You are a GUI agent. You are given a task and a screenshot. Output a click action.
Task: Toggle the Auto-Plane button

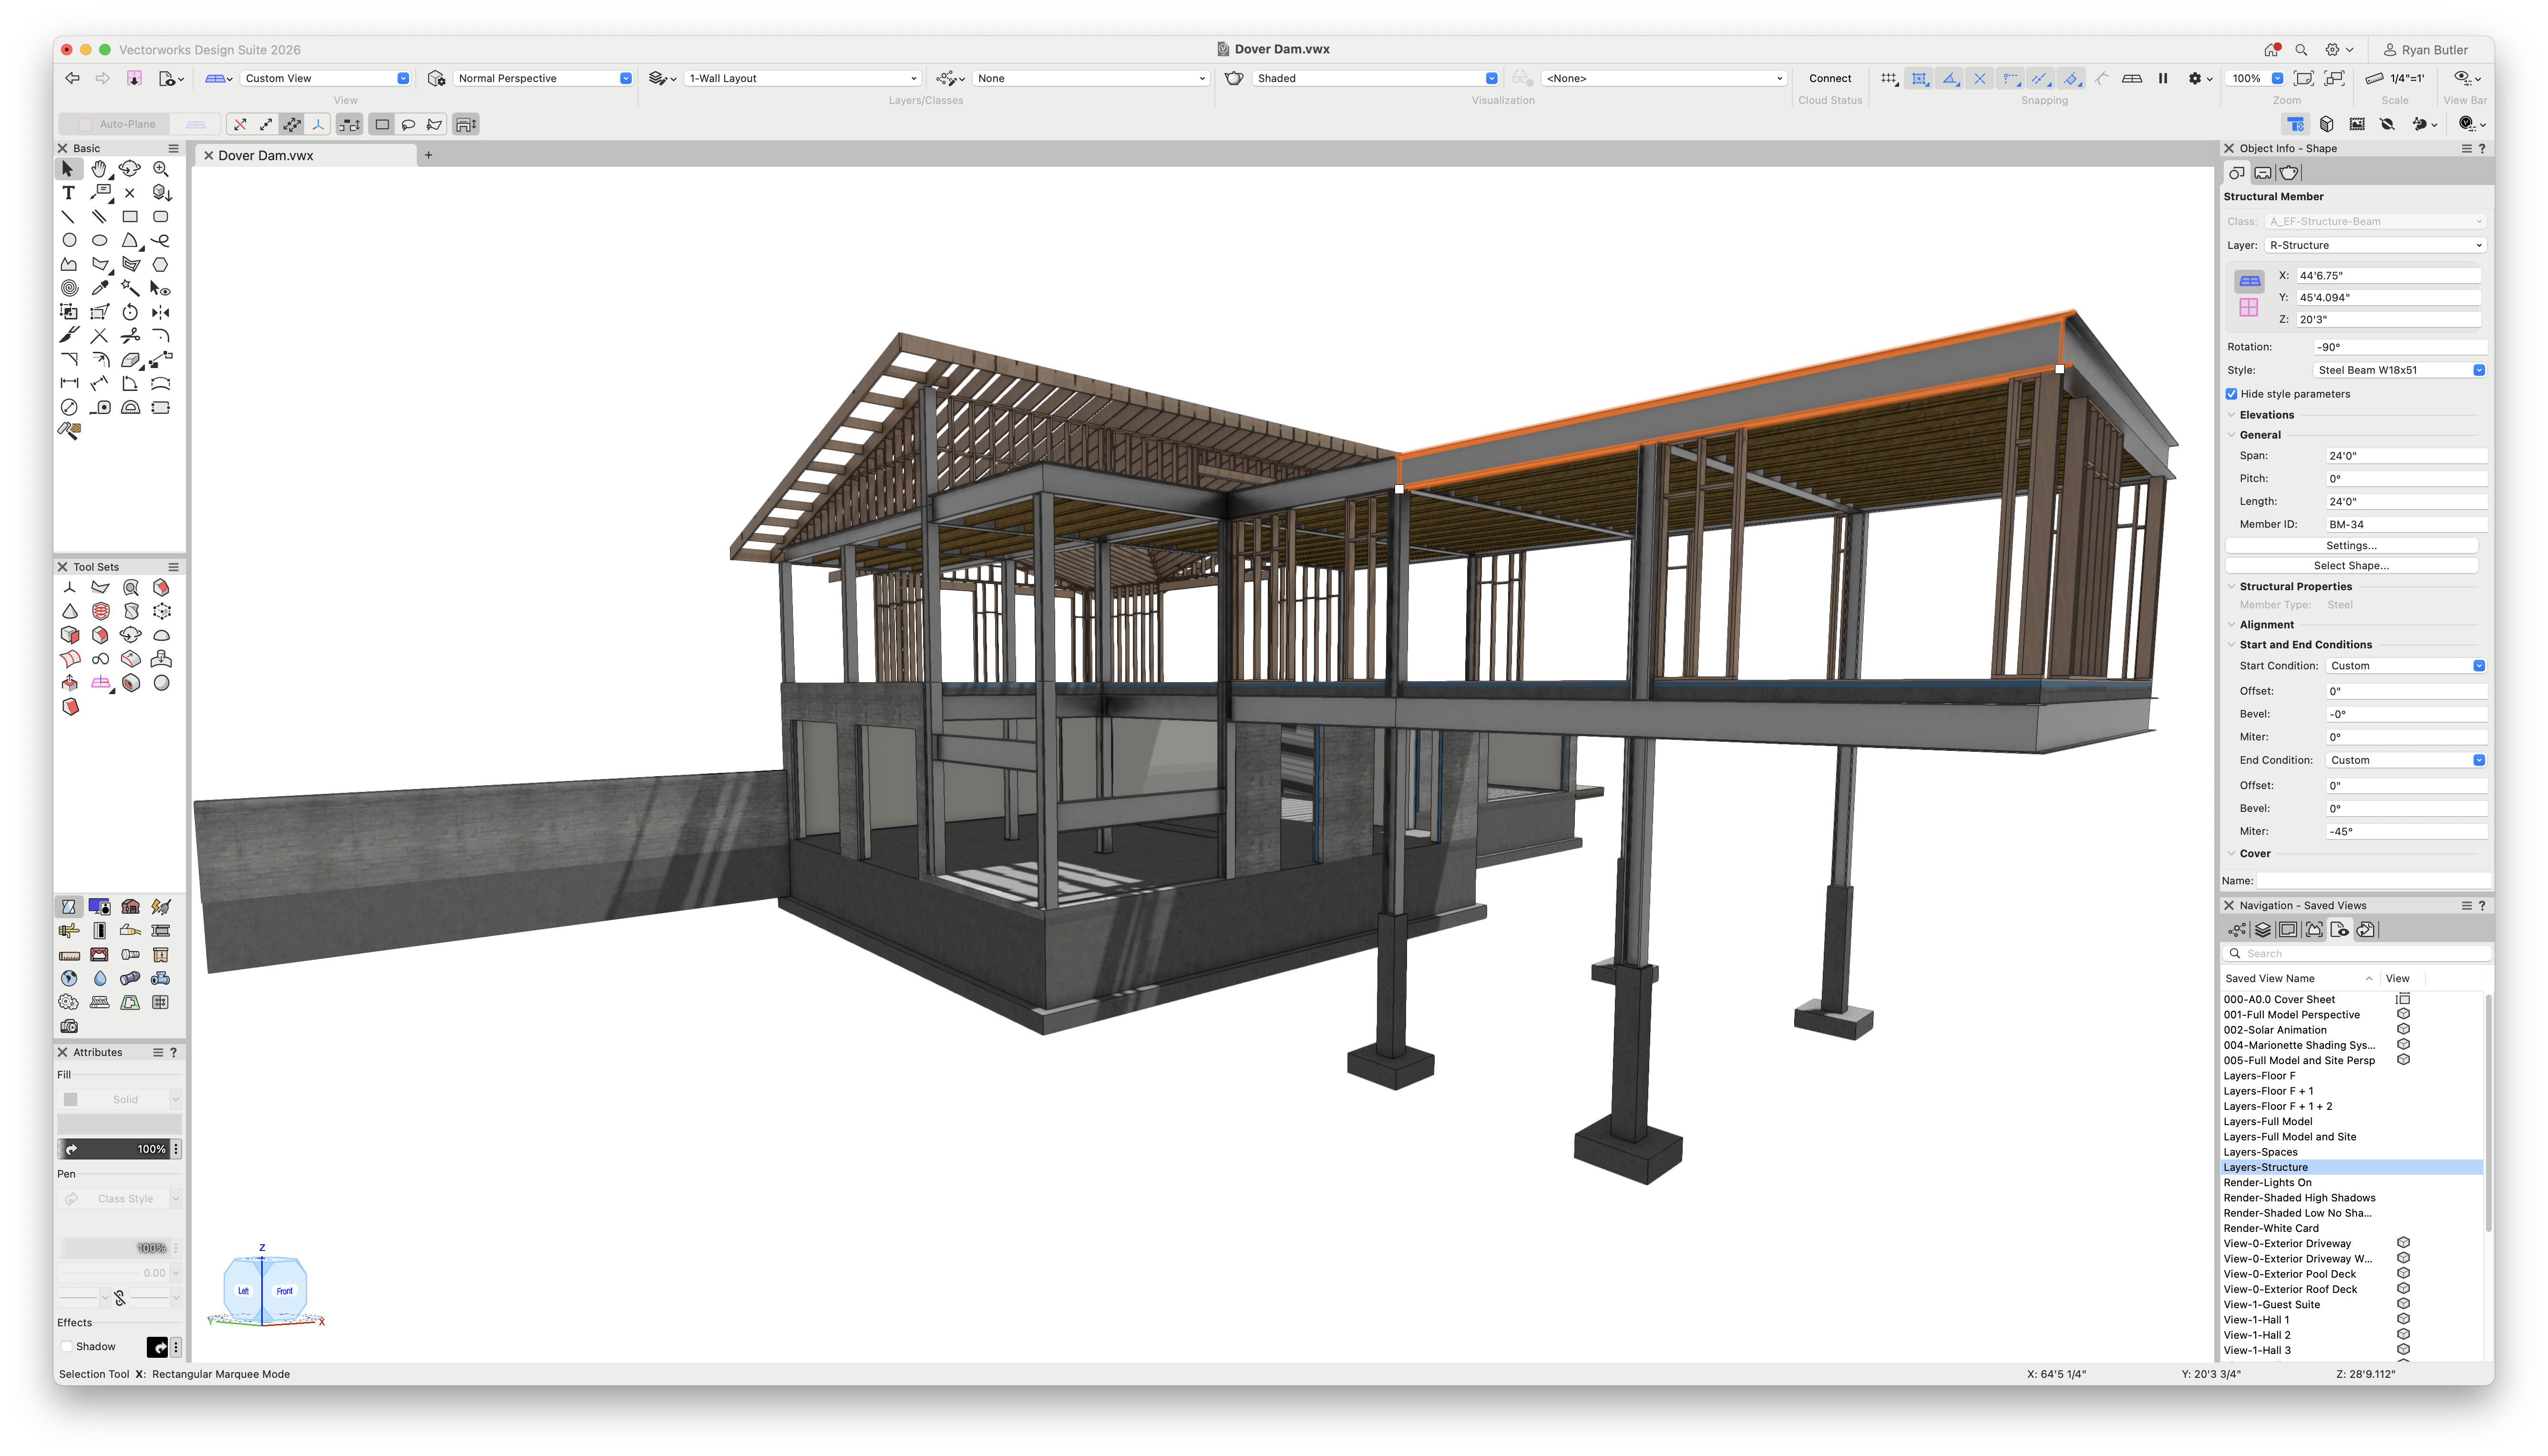[x=117, y=125]
